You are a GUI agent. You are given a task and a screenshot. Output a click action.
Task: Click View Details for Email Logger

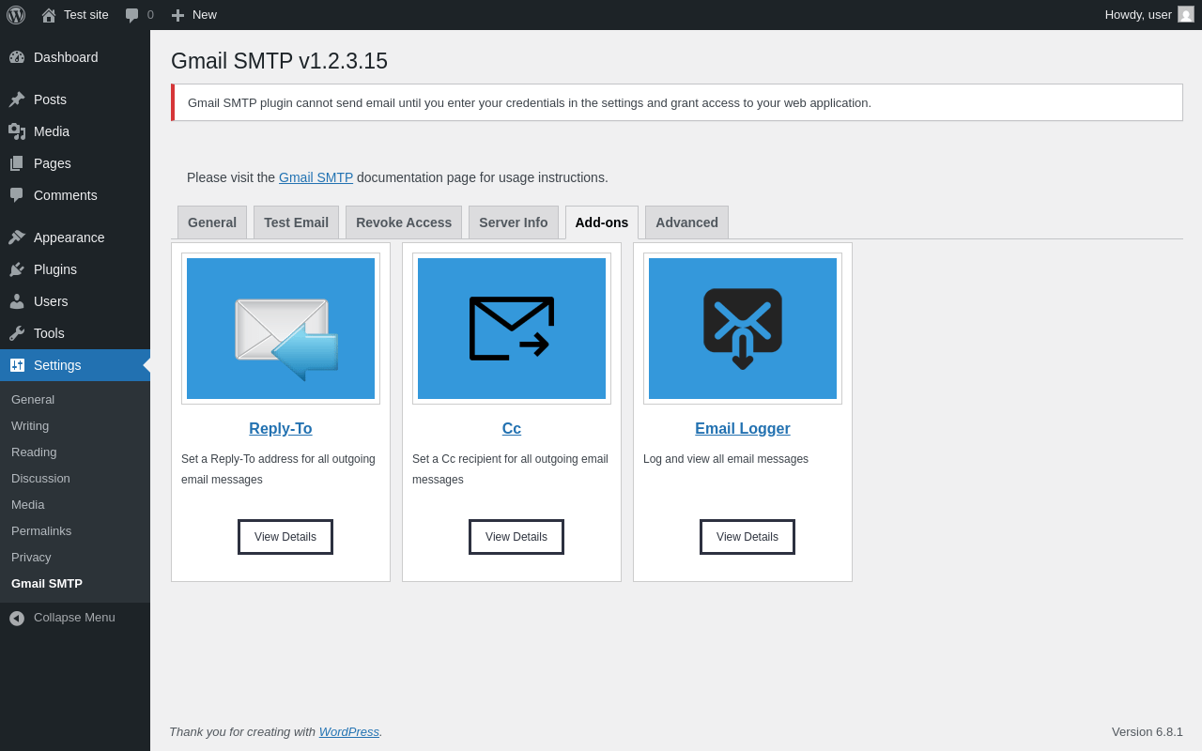click(747, 537)
